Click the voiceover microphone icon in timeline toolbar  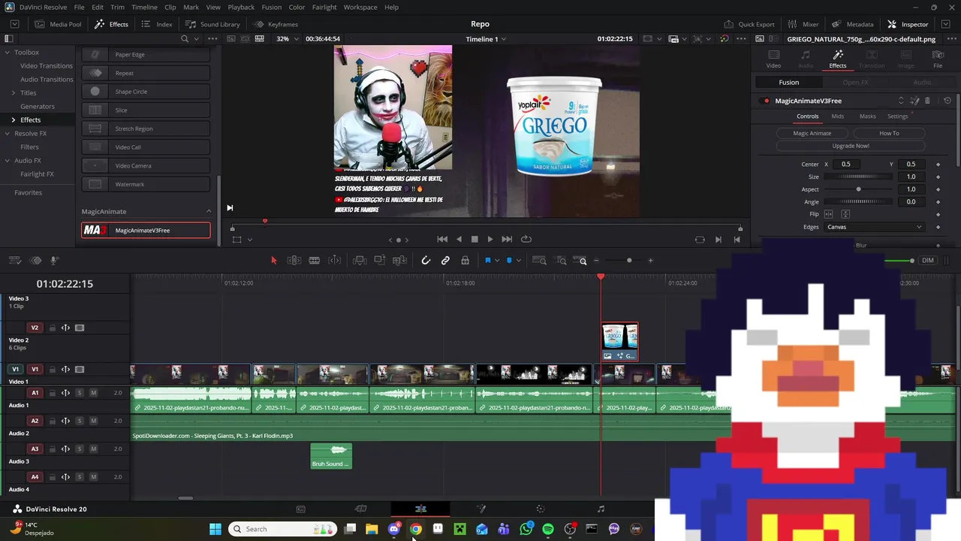tap(54, 261)
